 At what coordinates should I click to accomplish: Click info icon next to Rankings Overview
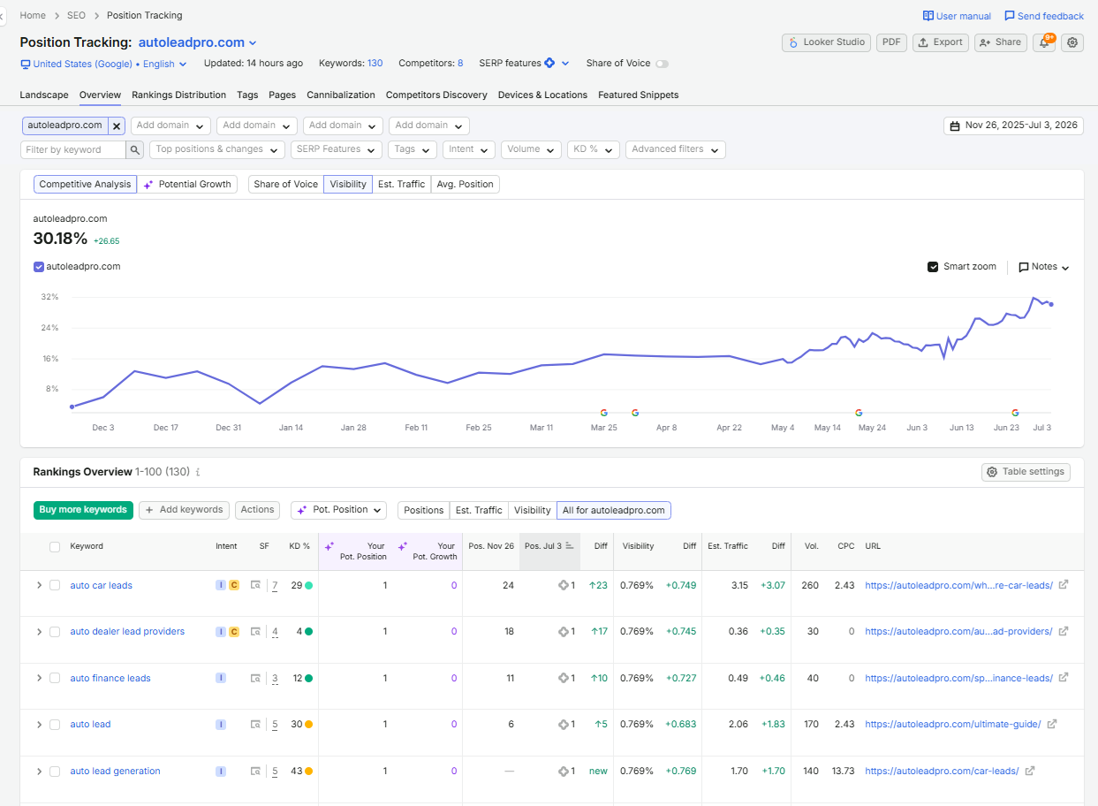point(198,472)
